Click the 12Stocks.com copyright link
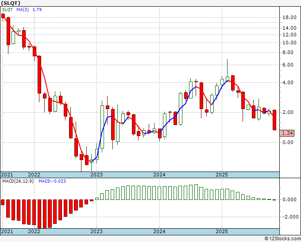 point(282,239)
